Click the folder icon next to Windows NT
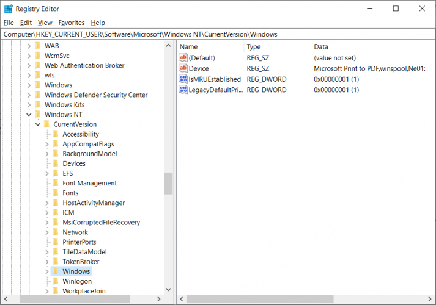 [38, 114]
